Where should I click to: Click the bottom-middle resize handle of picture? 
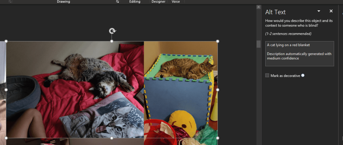coord(112,138)
